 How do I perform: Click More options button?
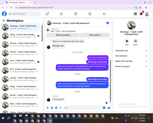pos(95,35)
